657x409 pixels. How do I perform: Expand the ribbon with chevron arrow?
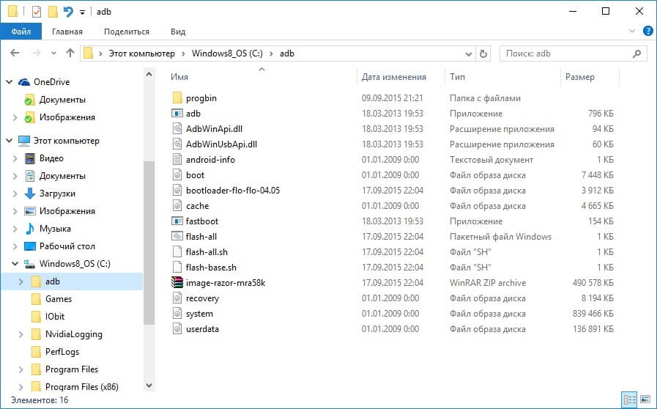[632, 32]
